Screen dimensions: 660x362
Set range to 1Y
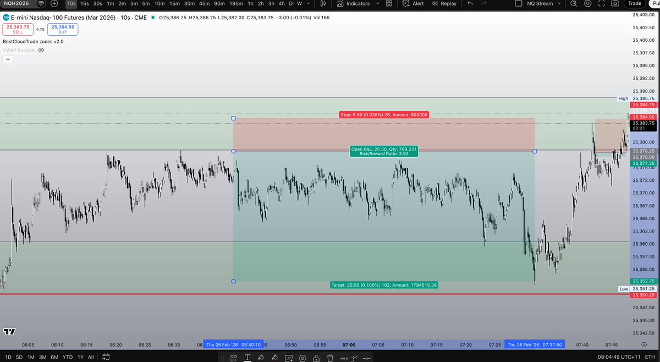(81, 357)
